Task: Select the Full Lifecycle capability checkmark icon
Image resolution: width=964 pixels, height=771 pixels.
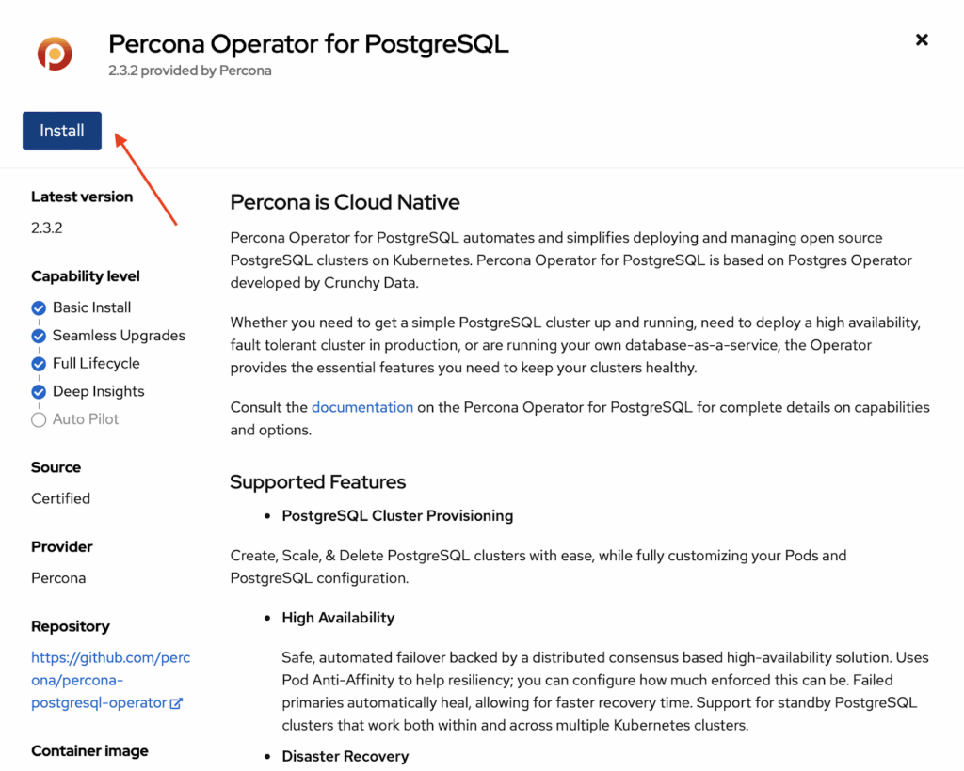Action: (39, 363)
